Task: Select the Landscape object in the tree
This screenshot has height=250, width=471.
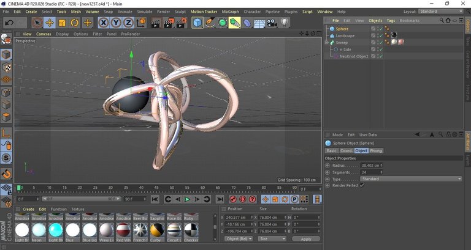Action: coord(345,35)
